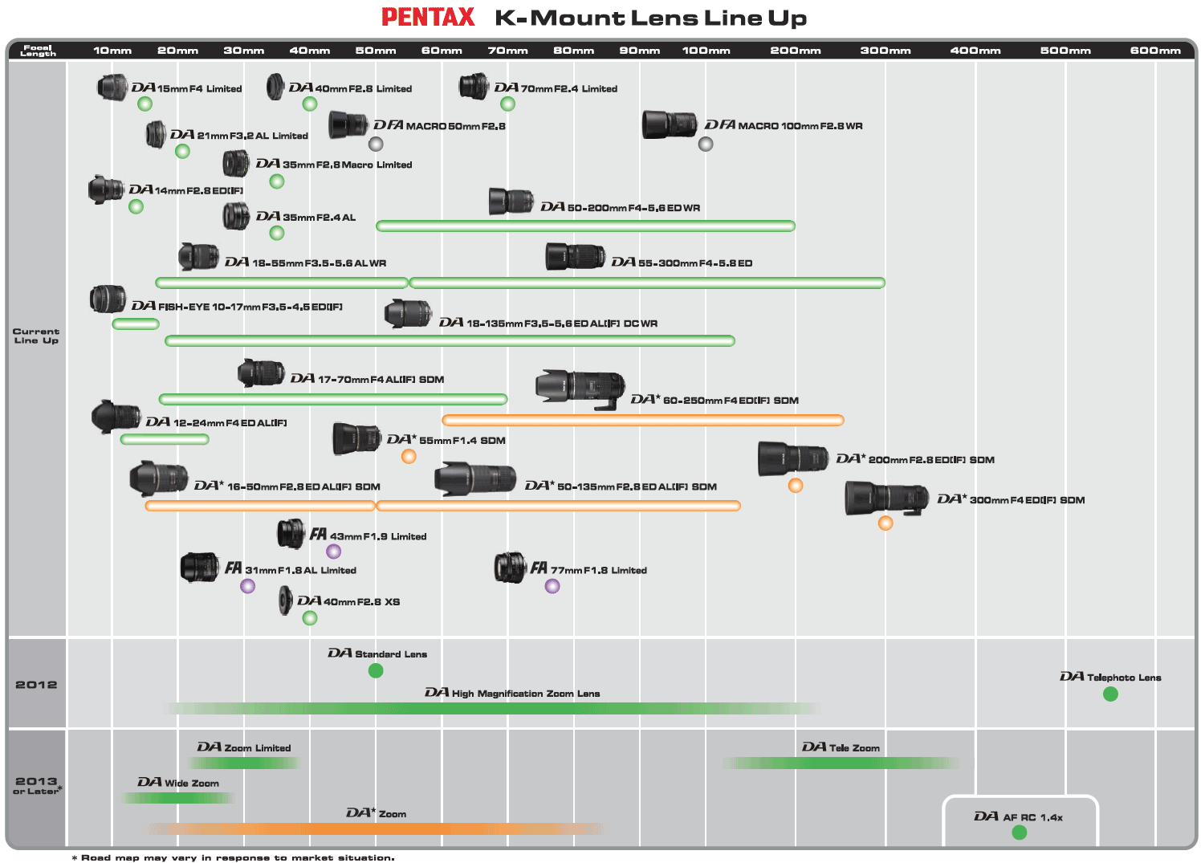Click the DA Fish-Eye 10-17mm lens image
The image size is (1201, 863).
click(108, 299)
